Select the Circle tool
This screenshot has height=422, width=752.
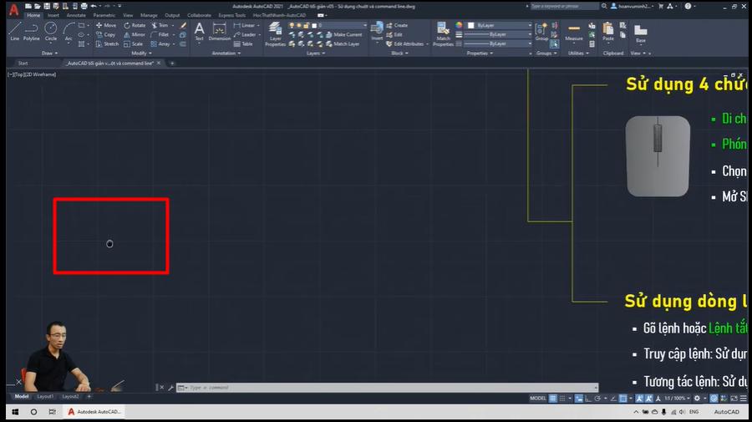coord(51,31)
